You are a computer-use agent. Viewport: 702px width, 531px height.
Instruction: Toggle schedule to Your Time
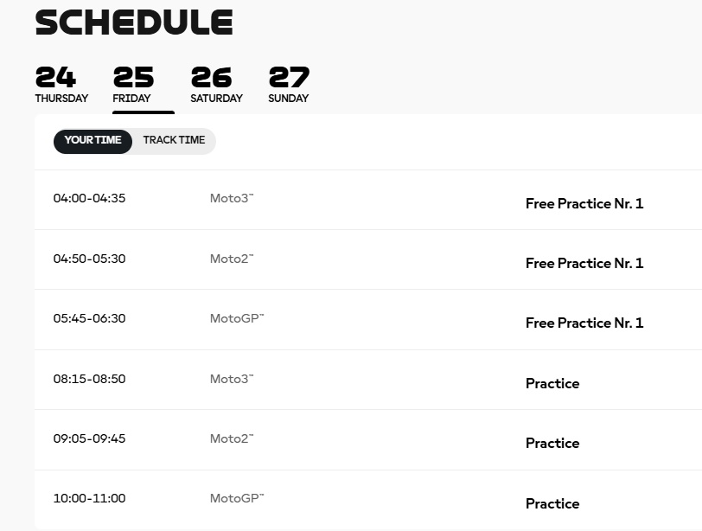pos(93,141)
